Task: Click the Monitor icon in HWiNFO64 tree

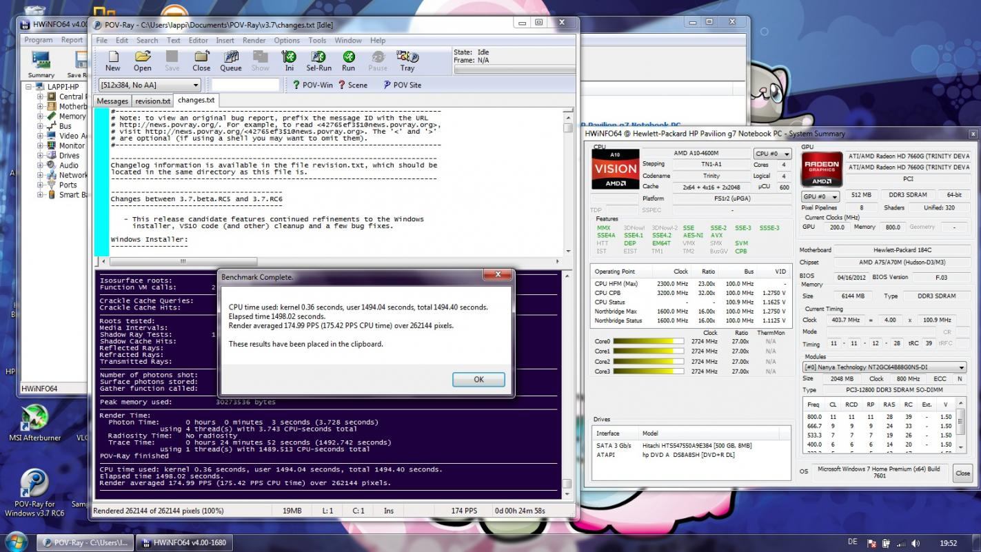Action: pyautogui.click(x=52, y=145)
